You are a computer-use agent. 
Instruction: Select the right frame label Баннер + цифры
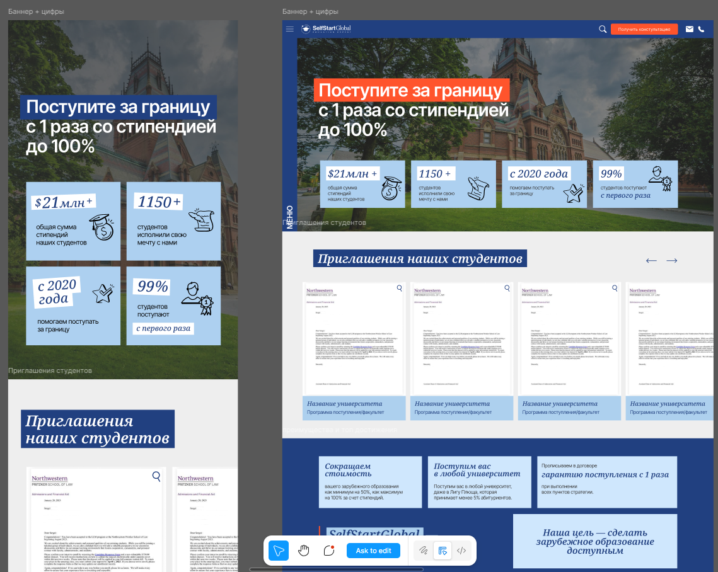click(310, 12)
